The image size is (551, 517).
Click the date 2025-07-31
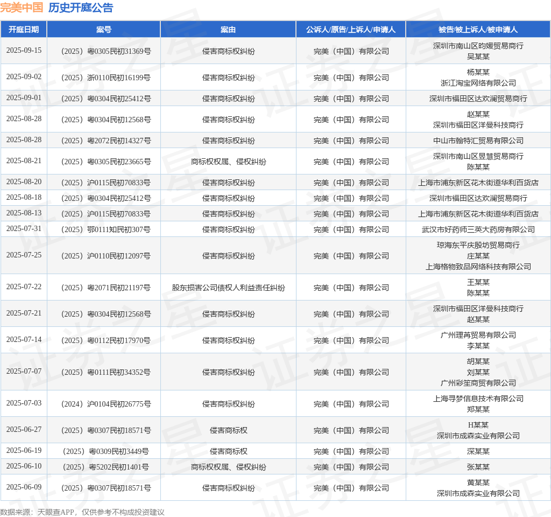coord(24,228)
